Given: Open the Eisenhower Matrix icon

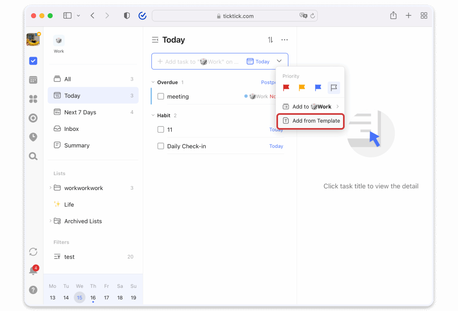Looking at the screenshot, I should (33, 99).
